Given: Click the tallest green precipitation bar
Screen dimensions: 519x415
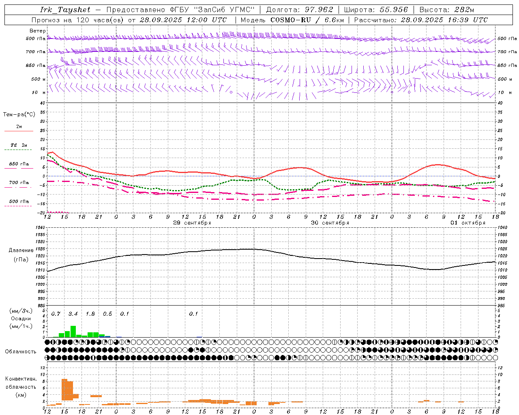Looking at the screenshot, I should [73, 332].
